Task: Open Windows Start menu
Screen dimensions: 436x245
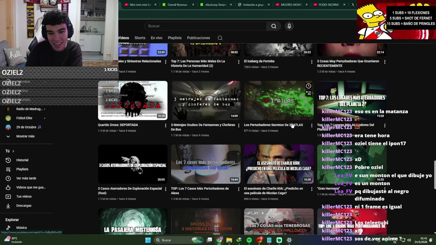Action: click(x=148, y=240)
